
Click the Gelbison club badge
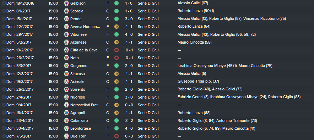tap(66, 3)
